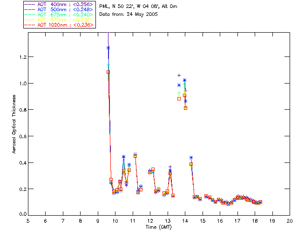Click the x-axis tick label 12

150,221
